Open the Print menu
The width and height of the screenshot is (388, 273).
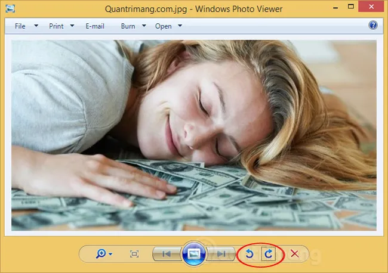click(56, 26)
